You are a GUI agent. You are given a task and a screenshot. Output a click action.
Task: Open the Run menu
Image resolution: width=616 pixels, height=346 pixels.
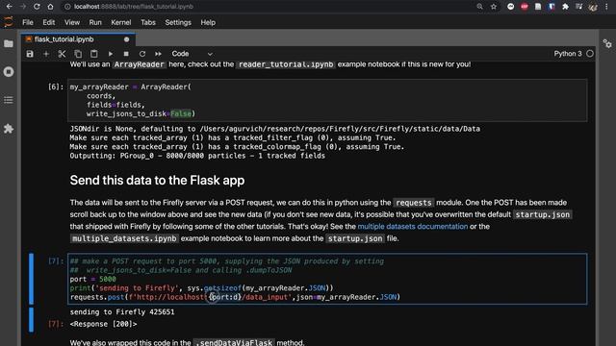coord(95,22)
